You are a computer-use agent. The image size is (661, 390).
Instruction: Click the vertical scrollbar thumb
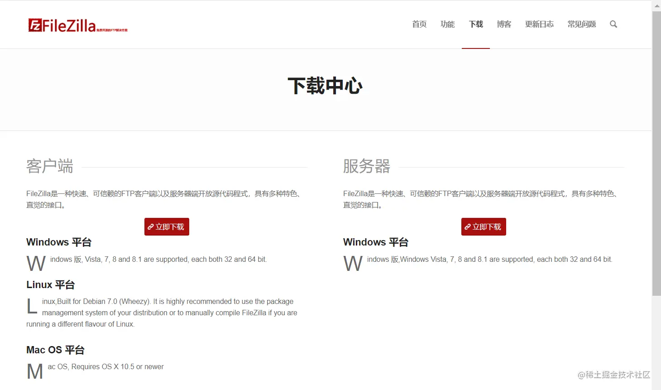point(656,154)
